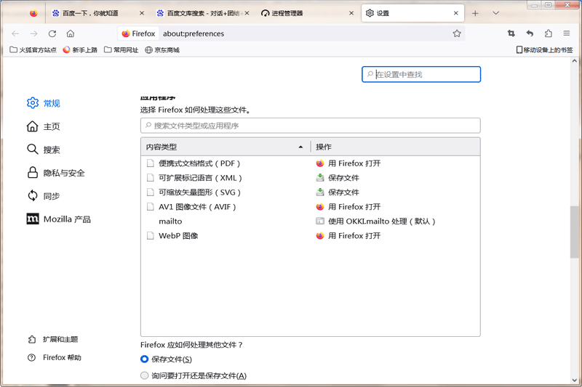
Task: Change the XML action 保存文件
Action: coord(338,178)
